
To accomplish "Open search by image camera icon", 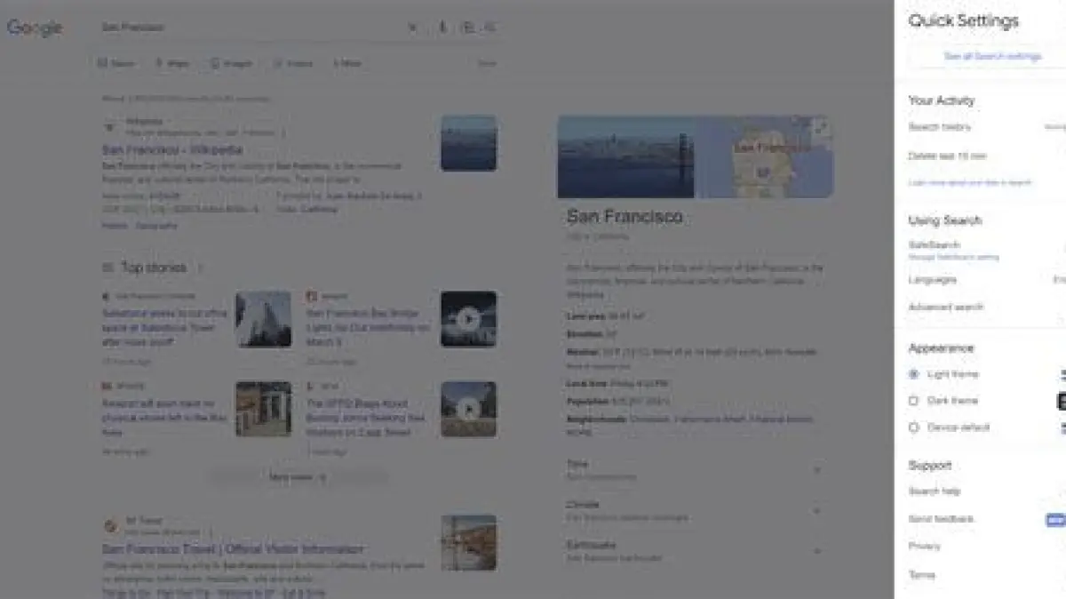I will (x=467, y=28).
